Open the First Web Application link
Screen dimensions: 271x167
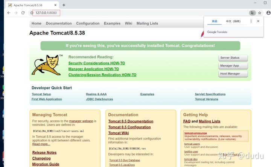pos(47,99)
